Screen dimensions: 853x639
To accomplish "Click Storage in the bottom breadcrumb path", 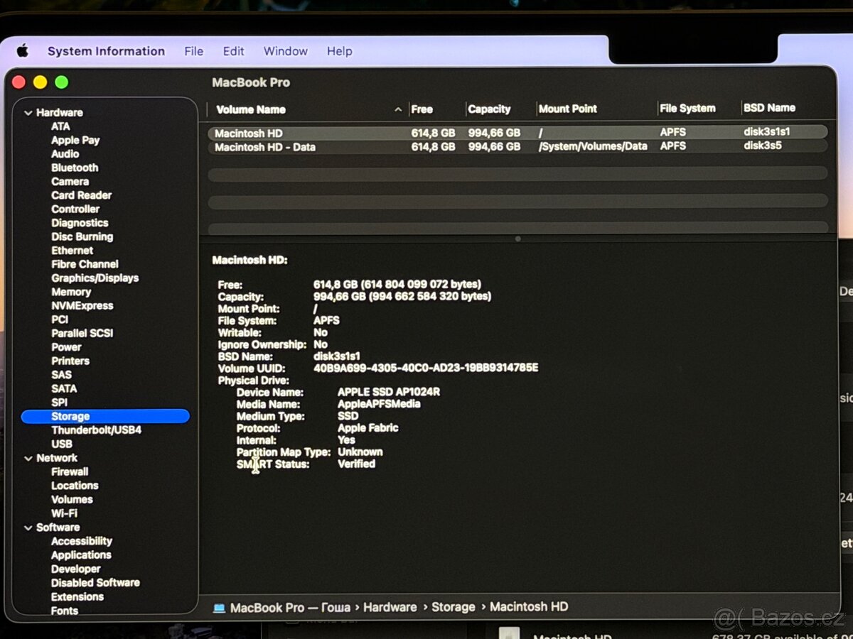I will point(454,607).
